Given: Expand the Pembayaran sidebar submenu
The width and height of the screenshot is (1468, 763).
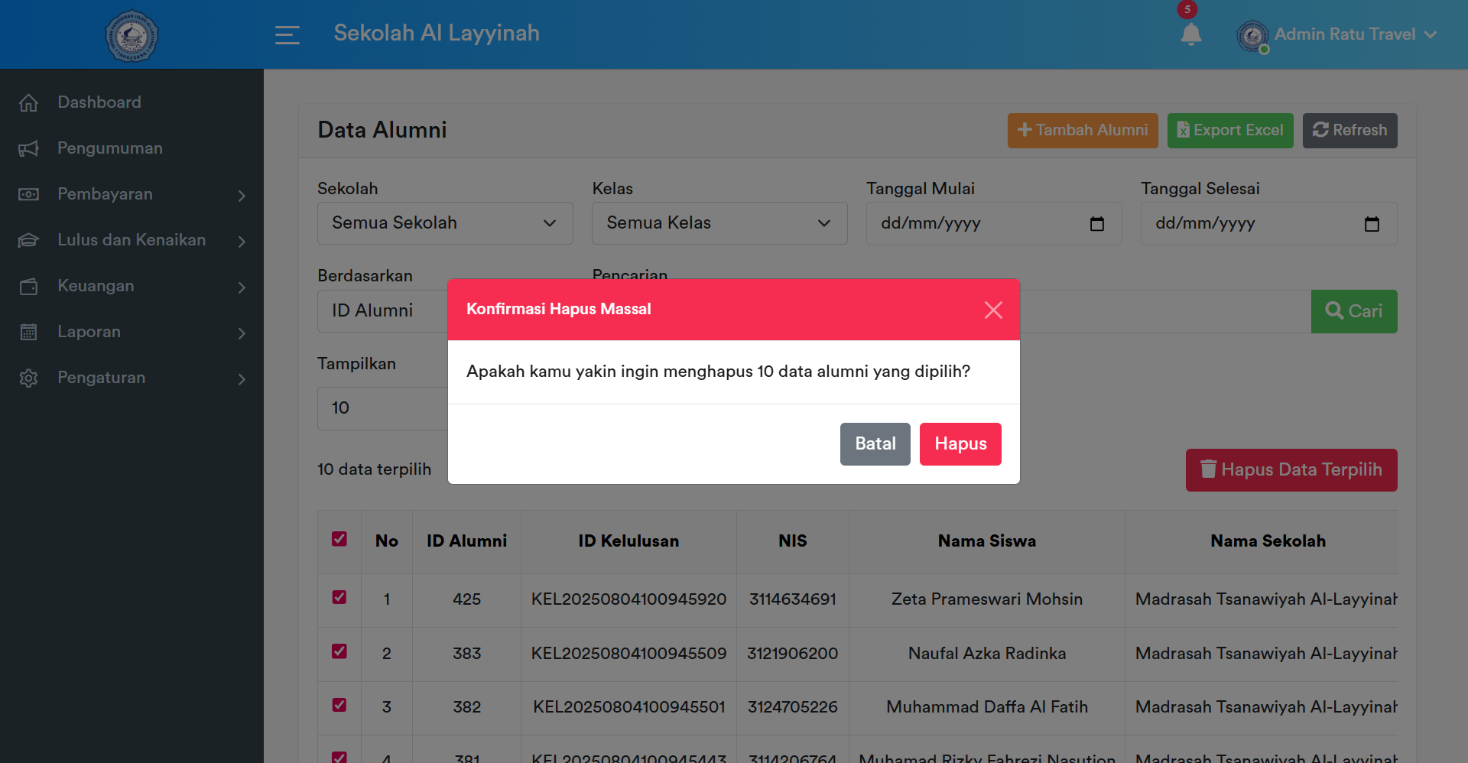Looking at the screenshot, I should click(x=132, y=194).
